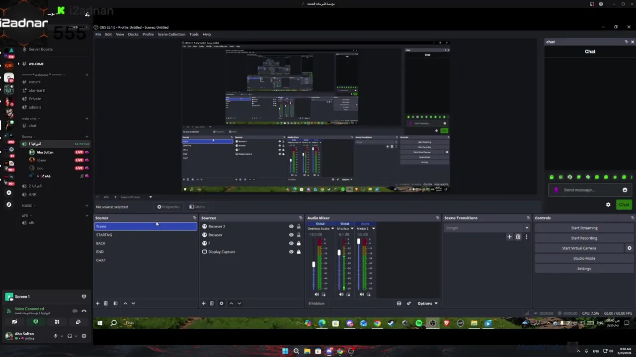Float the Audio Mixer dock using its header icon
Image resolution: width=636 pixels, height=357 pixels.
[437, 218]
